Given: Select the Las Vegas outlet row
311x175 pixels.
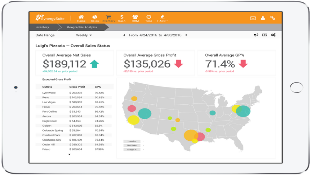Looking at the screenshot, I should [74, 102].
